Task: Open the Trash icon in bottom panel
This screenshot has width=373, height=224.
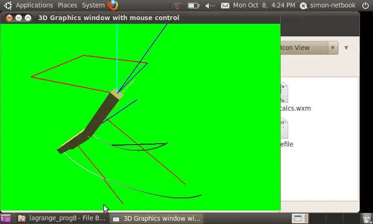Action: click(x=366, y=218)
